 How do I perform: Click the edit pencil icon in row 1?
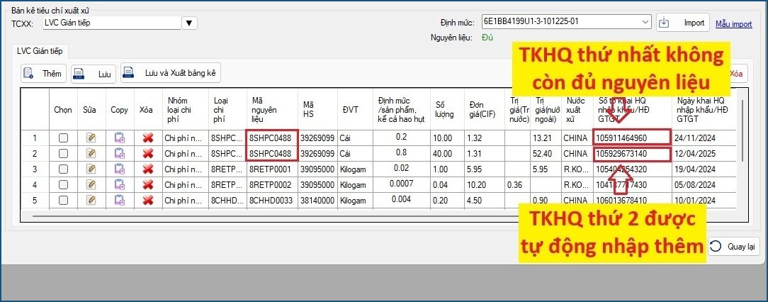91,138
